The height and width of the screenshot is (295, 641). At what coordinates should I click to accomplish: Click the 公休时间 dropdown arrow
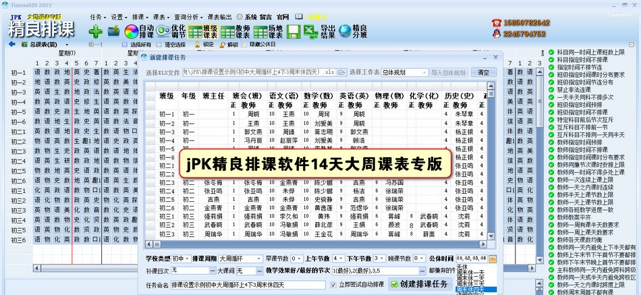pos(493,259)
